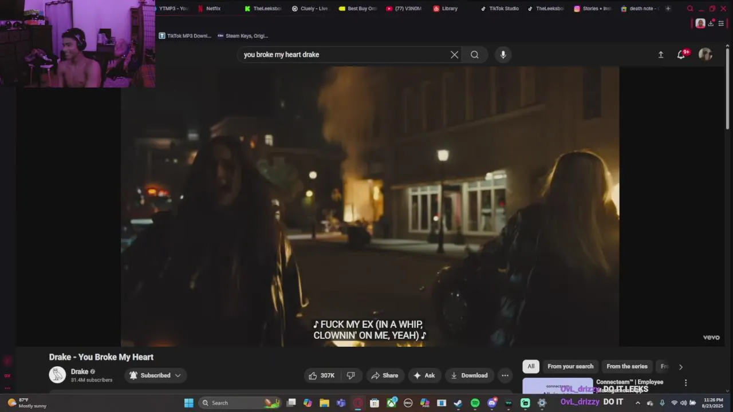Screen dimensions: 733x412
Task: Open YouTube notifications bell
Action: coord(681,55)
